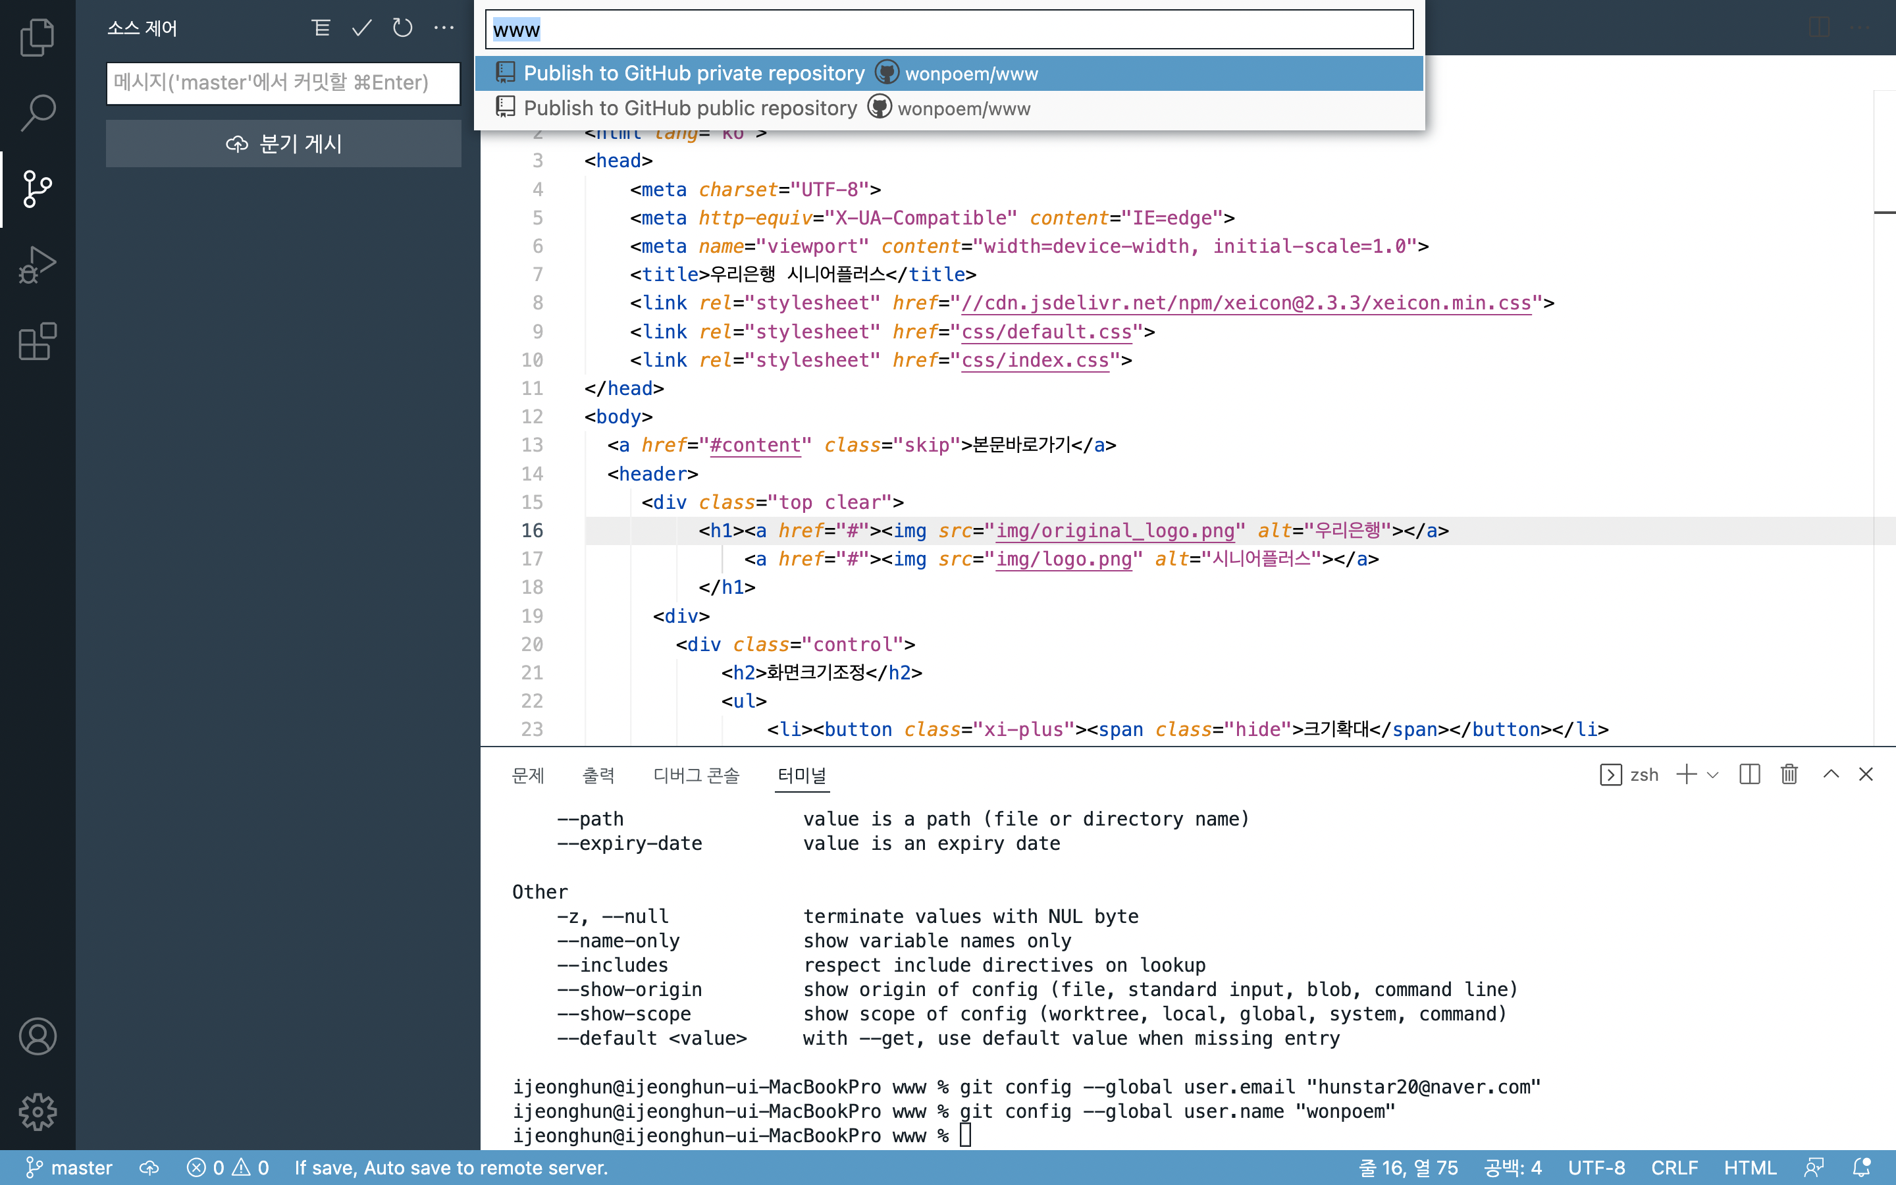
Task: Focus the commit message input field
Action: coord(284,82)
